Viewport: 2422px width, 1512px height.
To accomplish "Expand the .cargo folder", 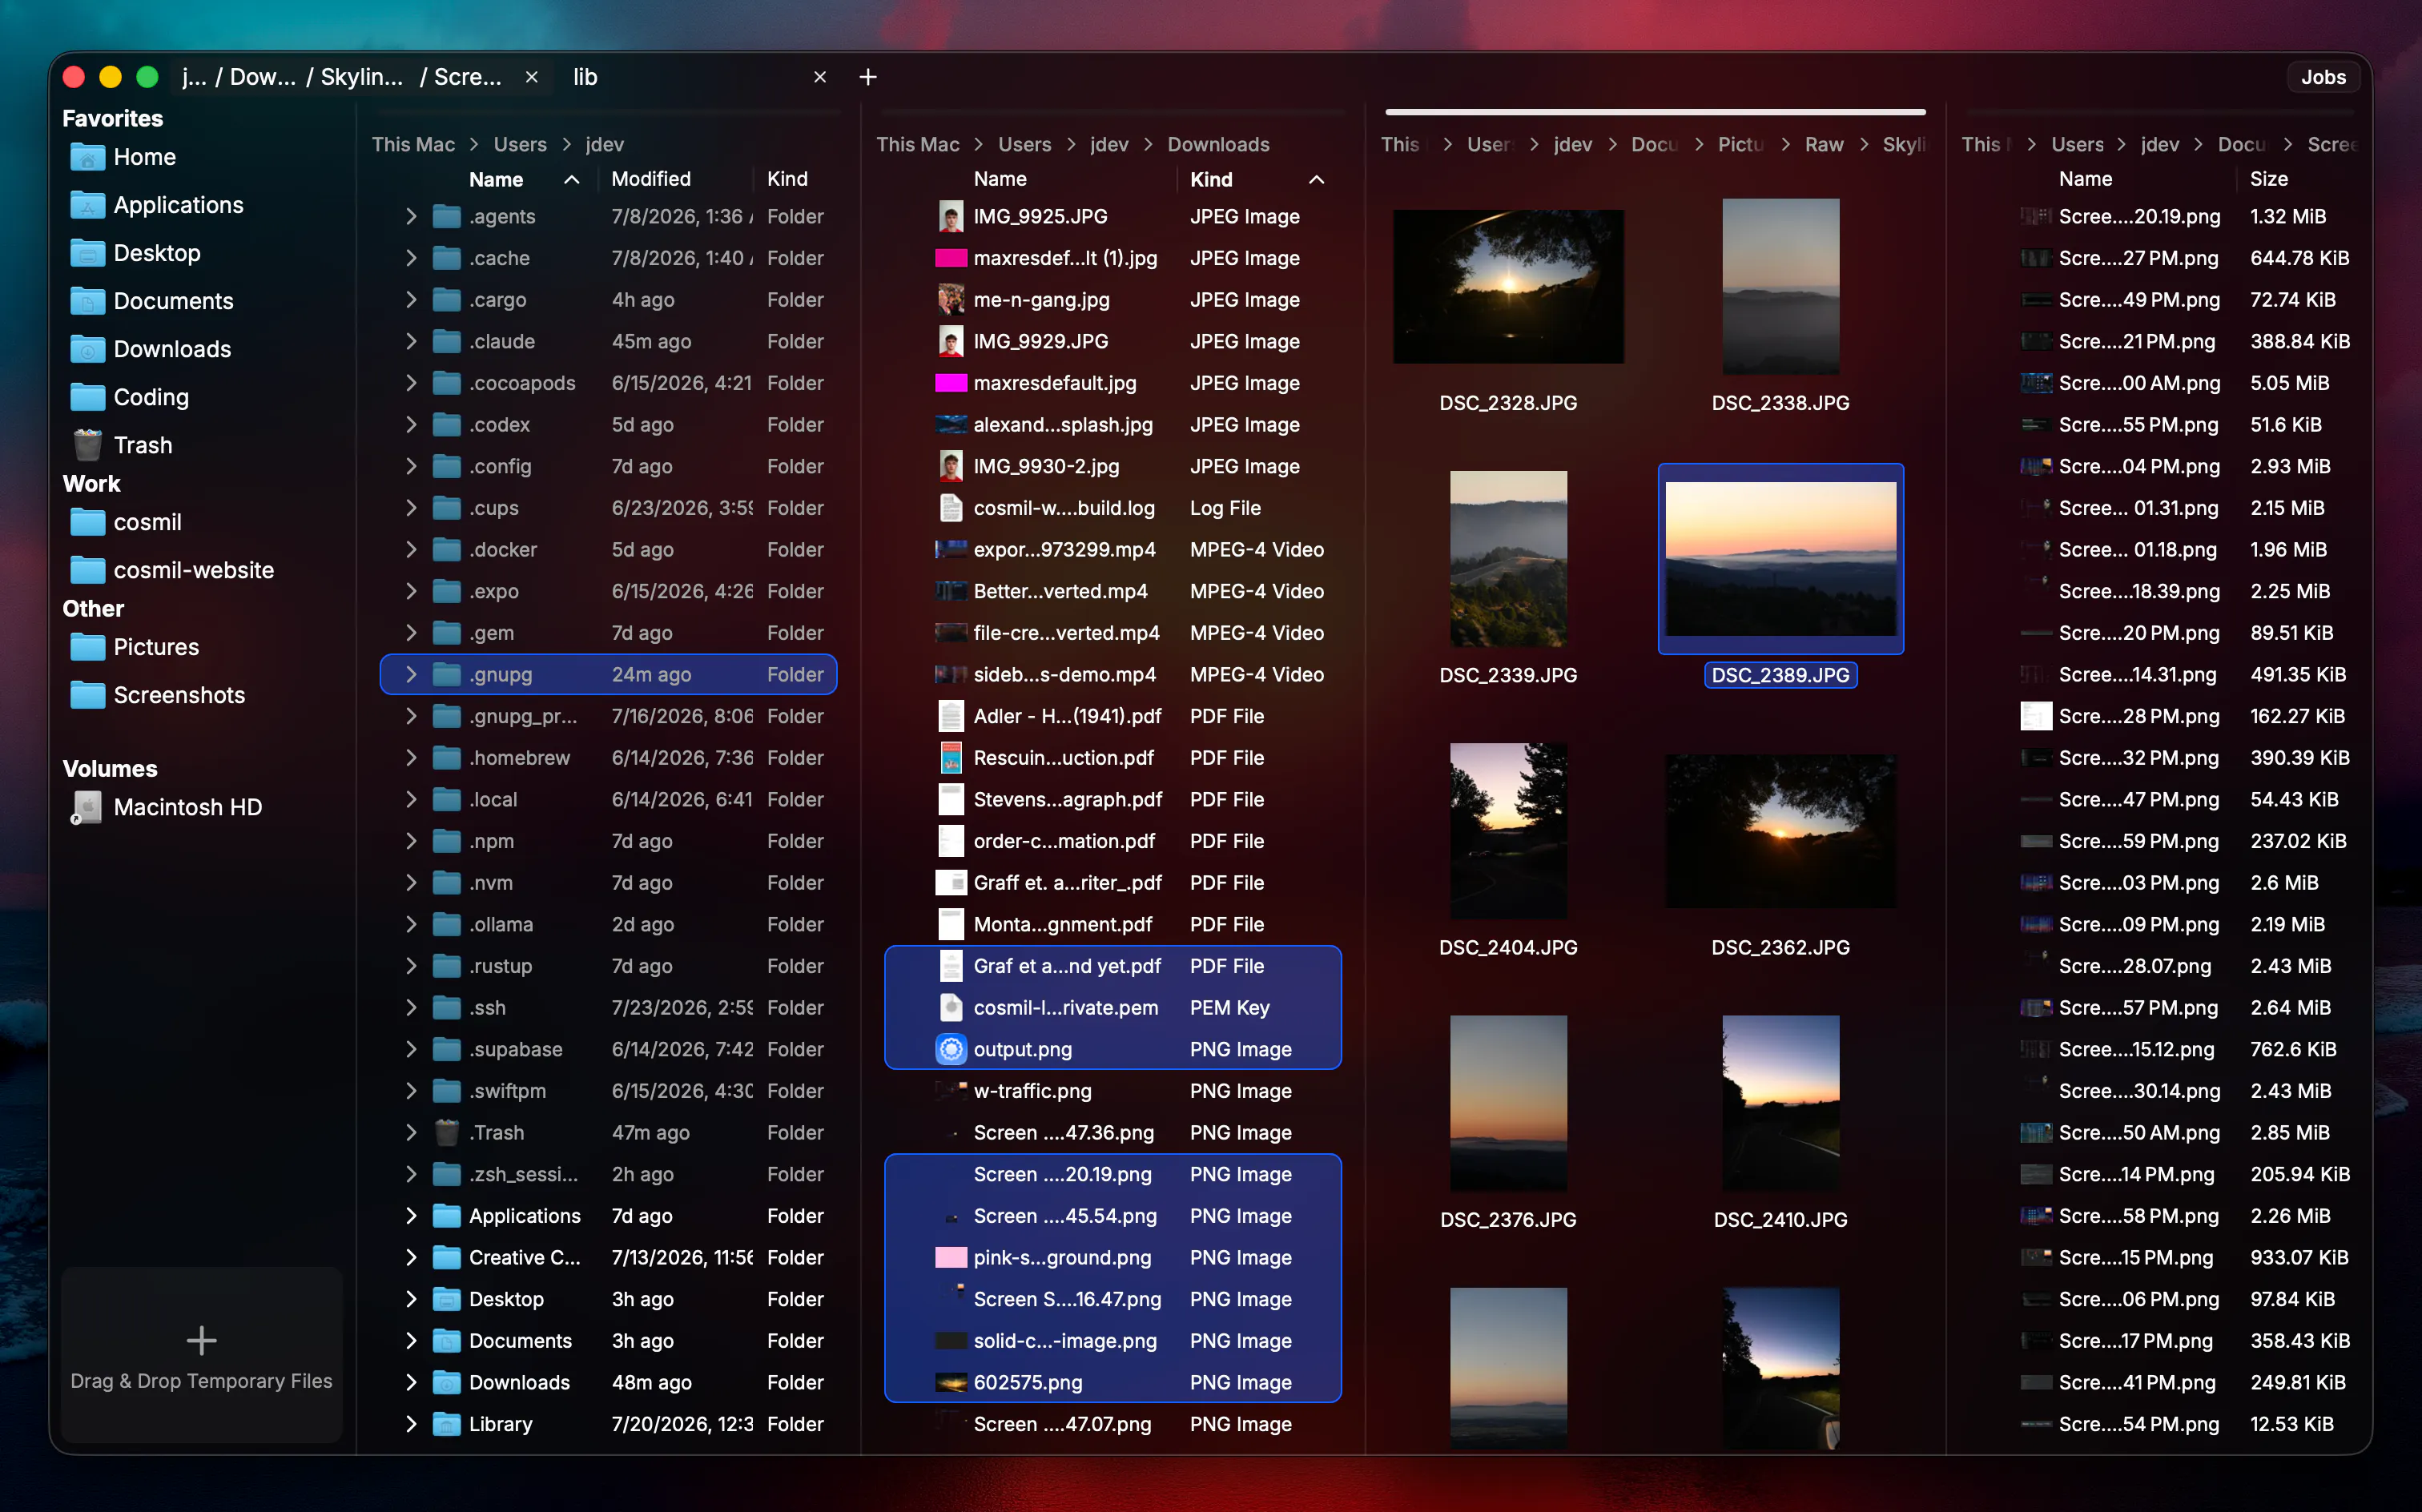I will click(x=411, y=300).
